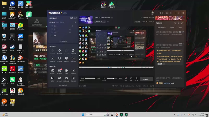Viewport: 209px width, 117px height.
Task: Click the headset support icon in title bar
Action: (163, 13)
